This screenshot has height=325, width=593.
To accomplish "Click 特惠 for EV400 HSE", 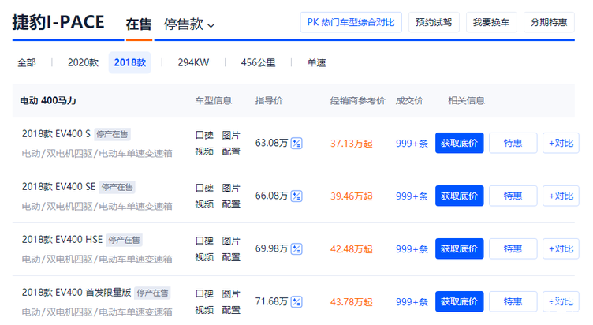I will click(x=513, y=248).
